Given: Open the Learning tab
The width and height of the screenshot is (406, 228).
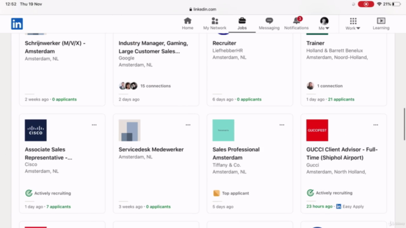Looking at the screenshot, I should point(381,24).
